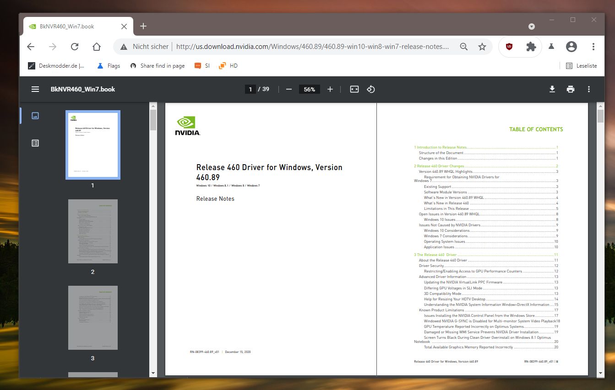Image resolution: width=615 pixels, height=390 pixels.
Task: Click the Not secure warning icon
Action: (123, 47)
